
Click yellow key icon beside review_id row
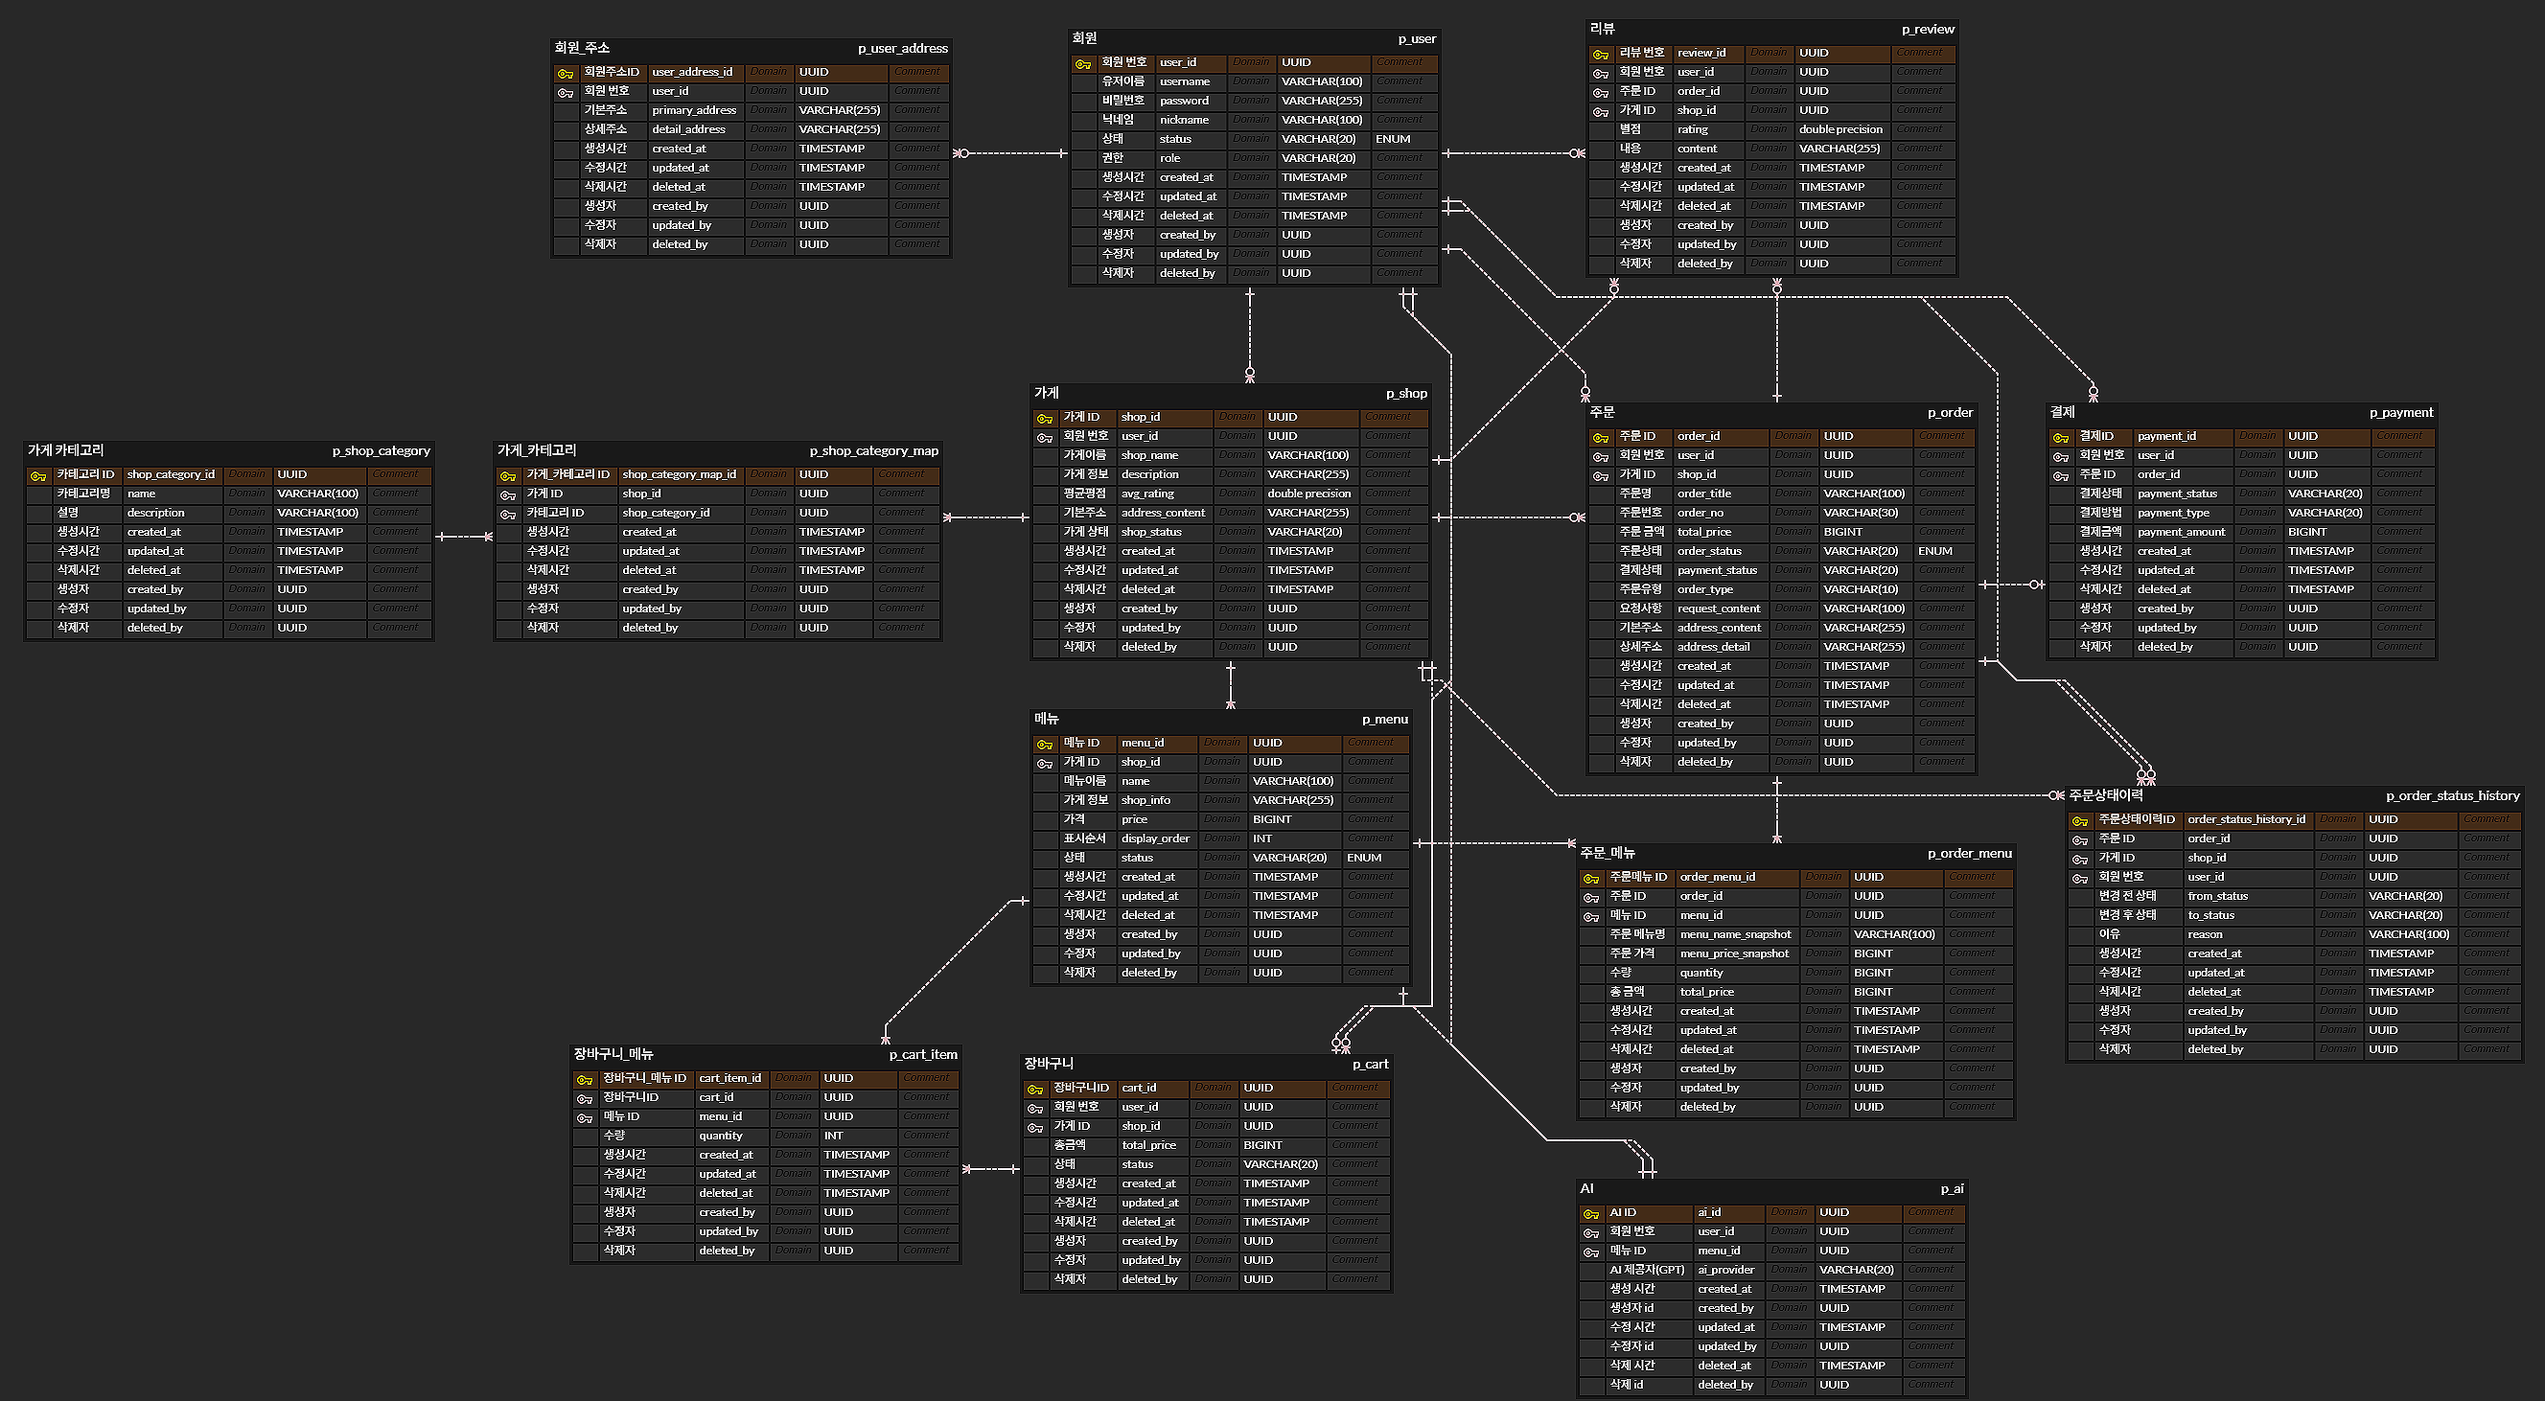1601,54
